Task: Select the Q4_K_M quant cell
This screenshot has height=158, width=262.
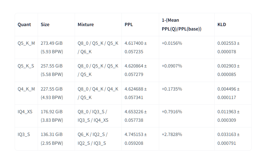Action: click(26, 89)
